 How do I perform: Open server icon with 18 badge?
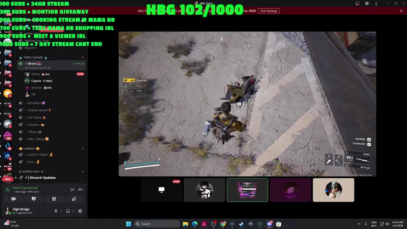[x=8, y=146]
